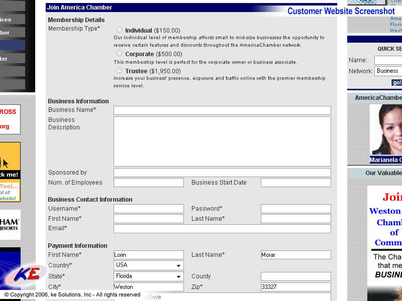Click the 'Payment Information' section heading
402x301 pixels.
tap(77, 246)
